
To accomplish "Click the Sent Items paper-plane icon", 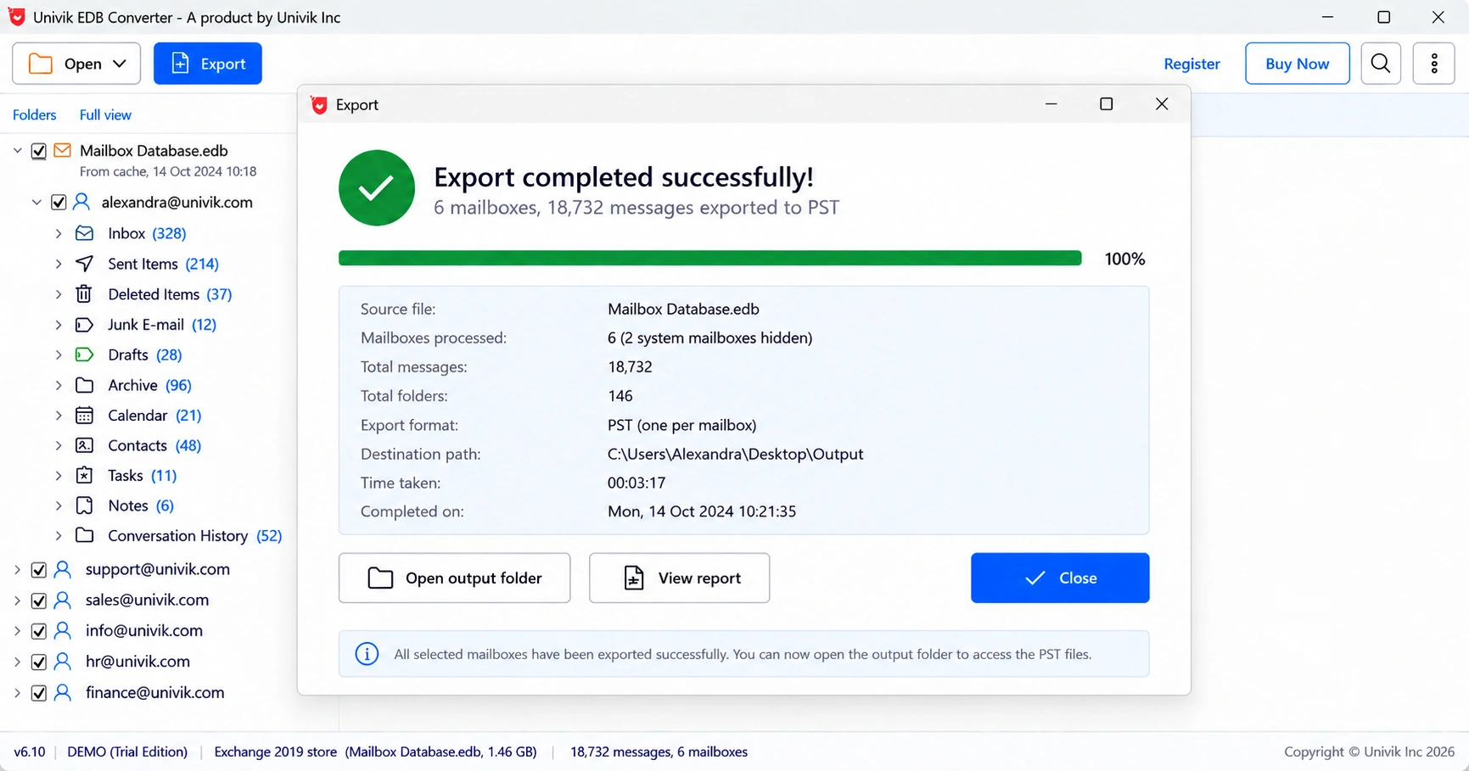I will (x=84, y=264).
